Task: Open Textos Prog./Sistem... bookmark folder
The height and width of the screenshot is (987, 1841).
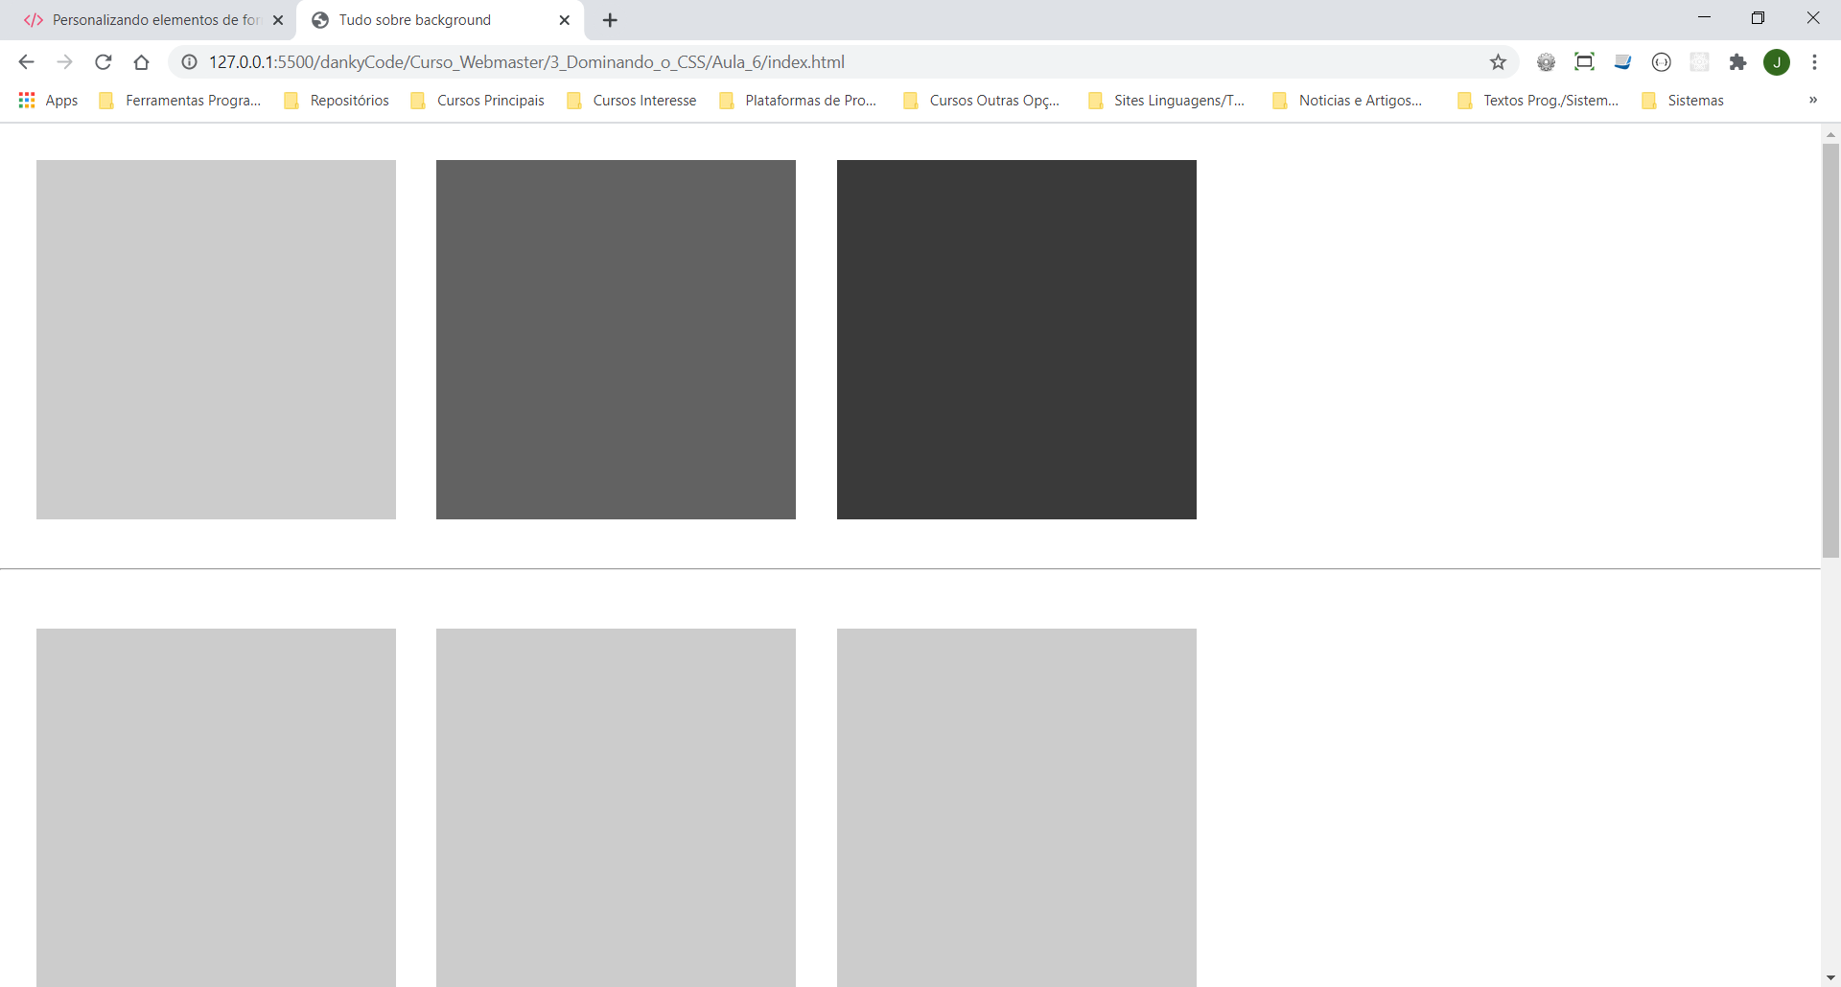Action: 1538,101
